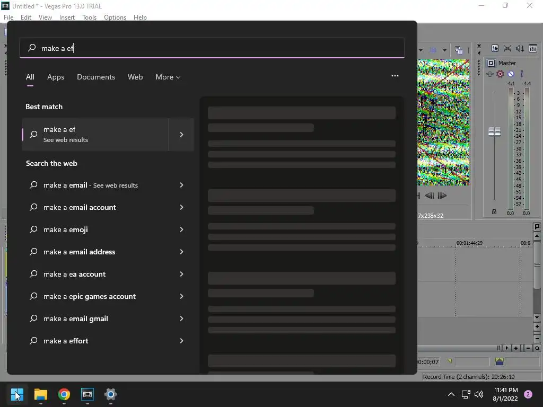
Task: Click mixer Properties icon in Master toolbar
Action: [x=495, y=48]
